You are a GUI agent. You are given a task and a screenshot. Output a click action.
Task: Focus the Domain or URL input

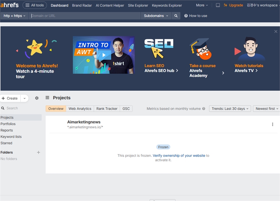pos(85,16)
